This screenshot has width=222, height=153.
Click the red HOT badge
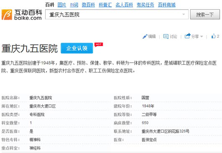(98, 44)
